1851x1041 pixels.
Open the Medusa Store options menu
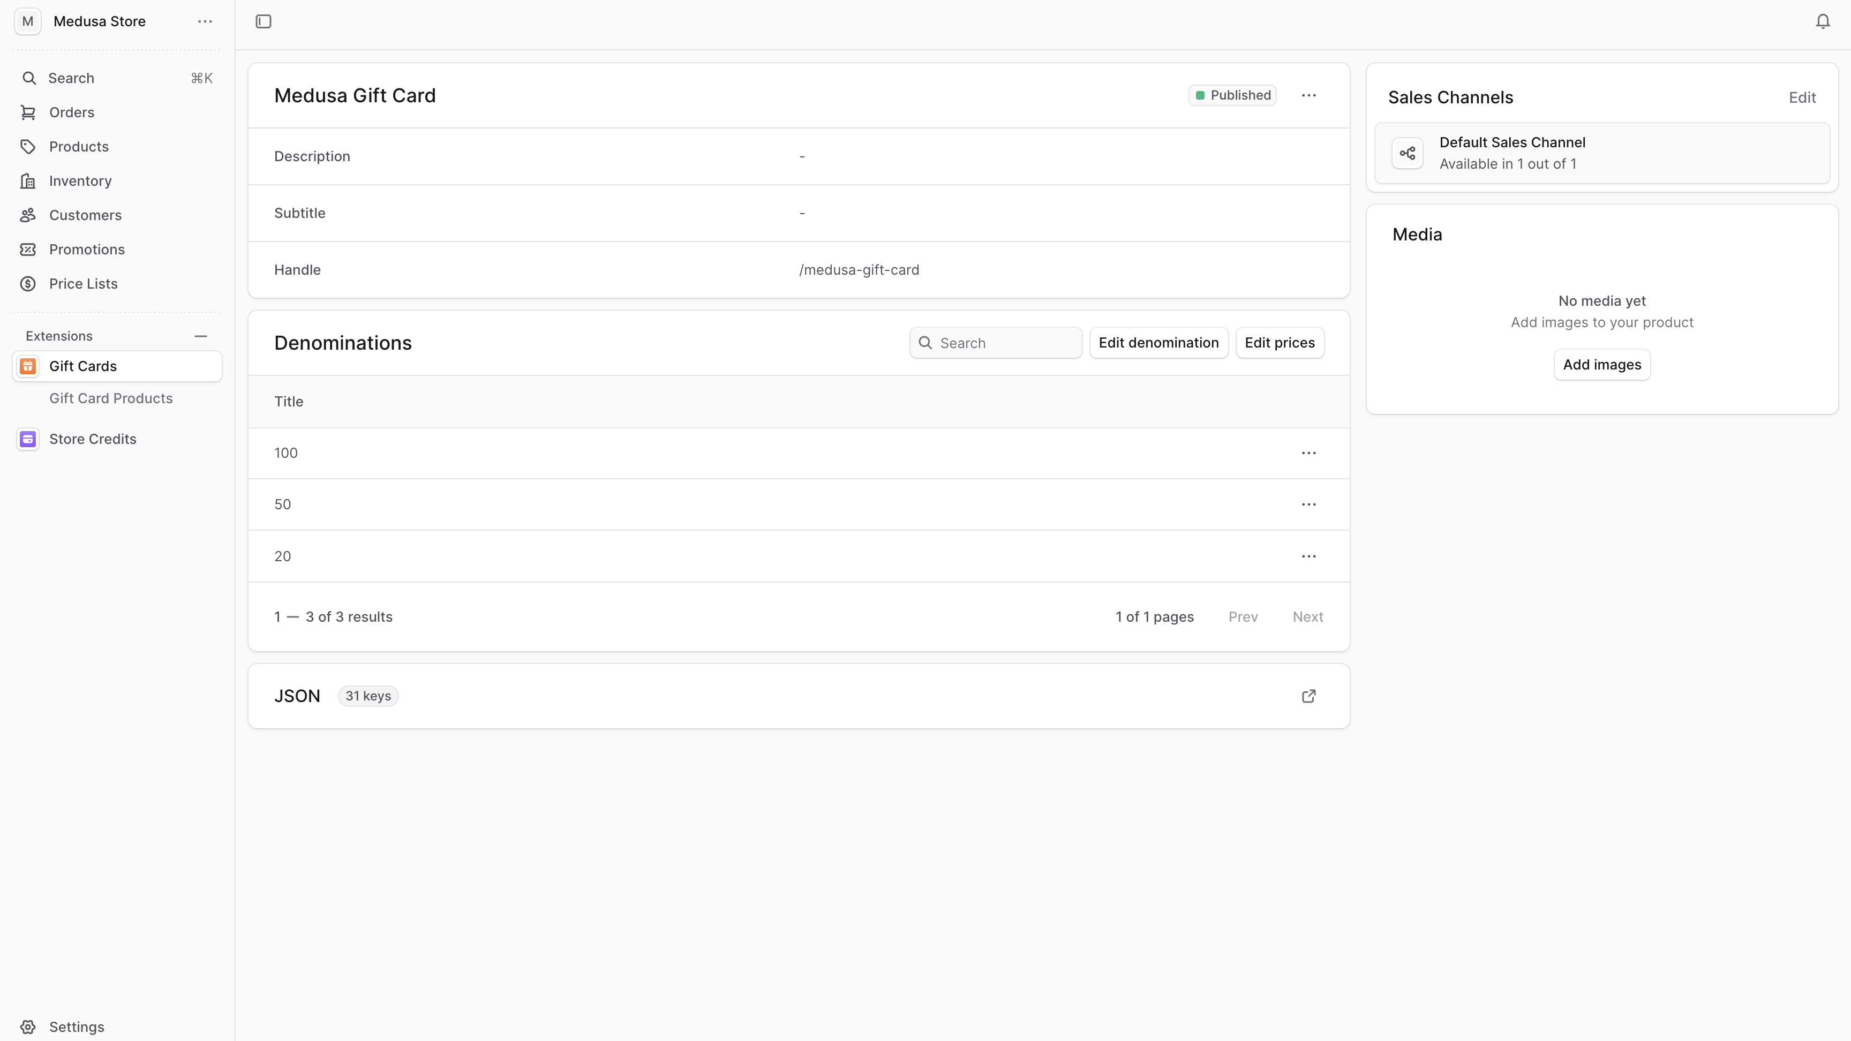[x=205, y=21]
